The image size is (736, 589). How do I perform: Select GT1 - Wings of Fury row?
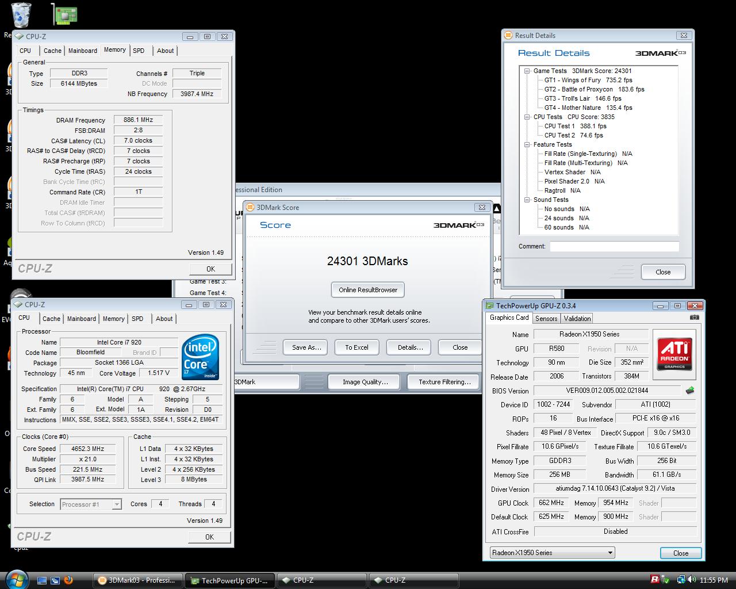click(x=588, y=80)
